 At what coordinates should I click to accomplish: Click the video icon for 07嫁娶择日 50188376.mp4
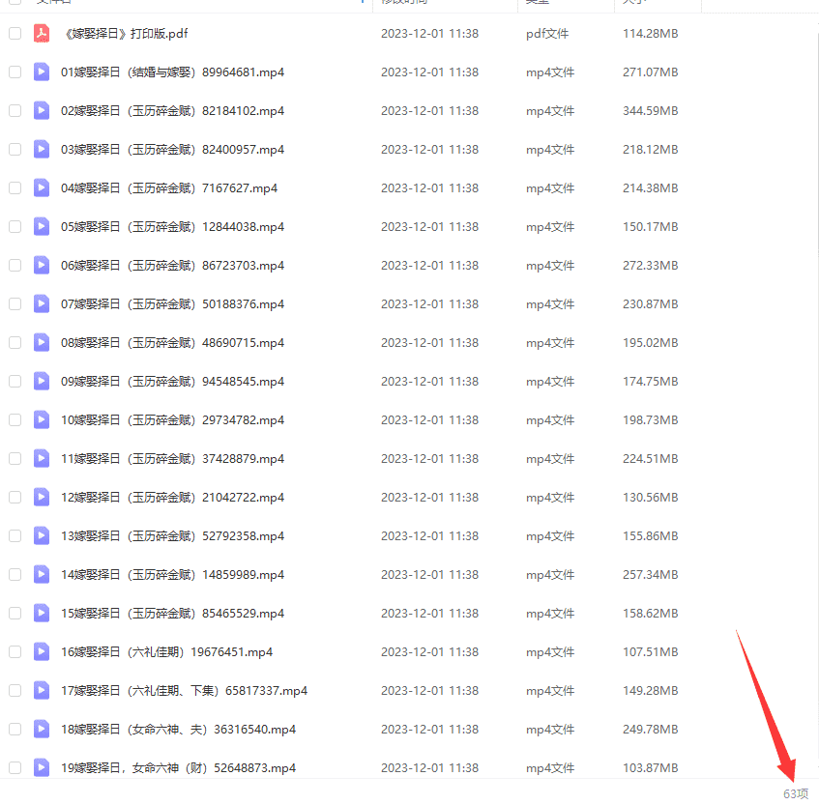(42, 304)
